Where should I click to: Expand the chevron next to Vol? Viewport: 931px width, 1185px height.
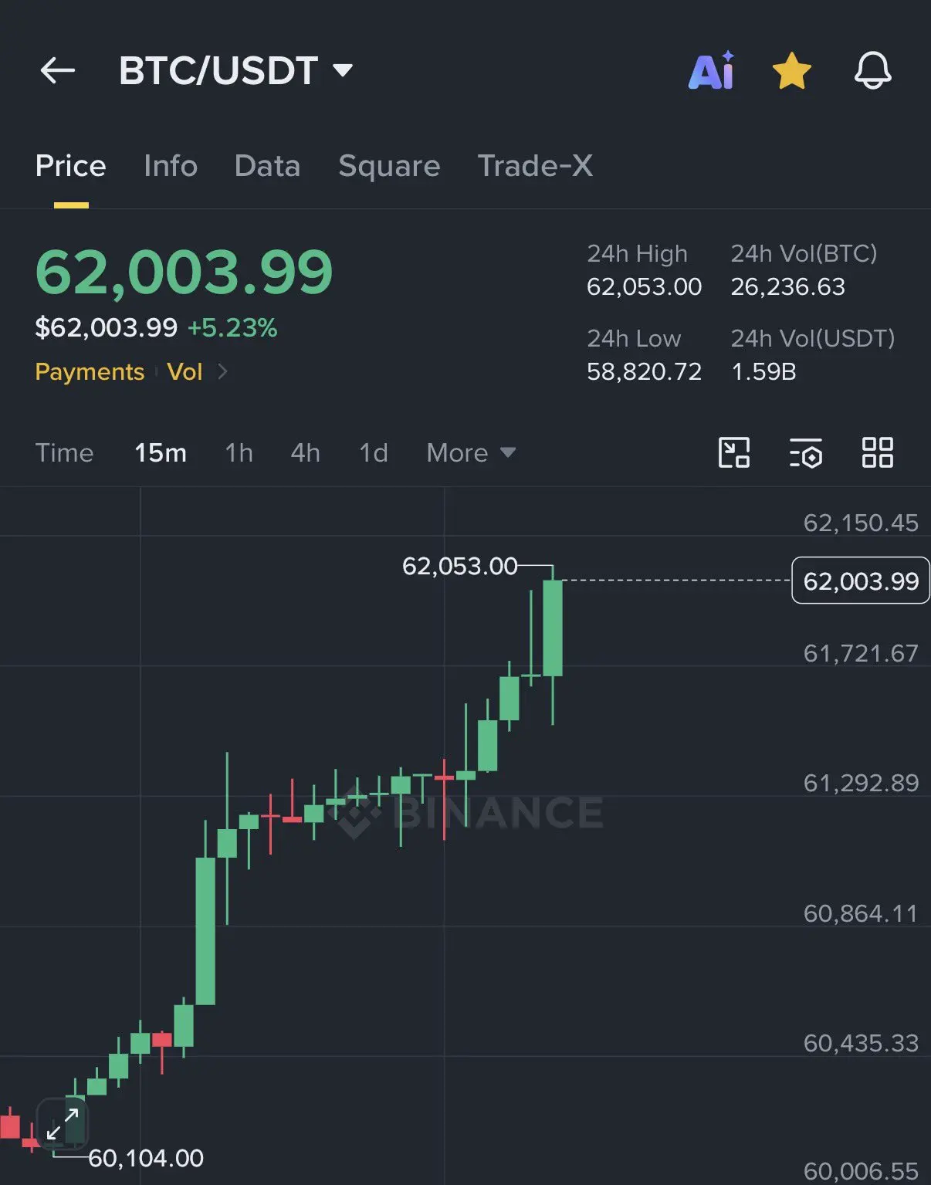coord(222,372)
